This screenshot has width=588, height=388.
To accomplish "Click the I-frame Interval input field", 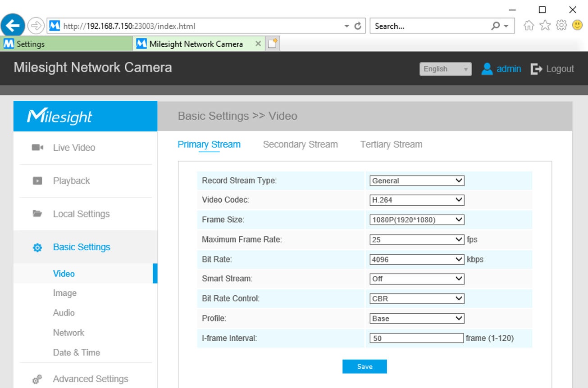I will coord(417,338).
